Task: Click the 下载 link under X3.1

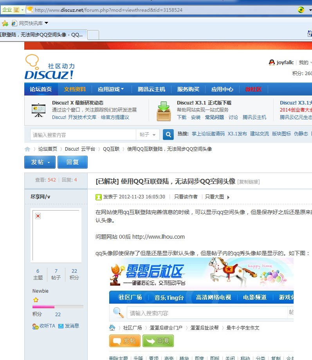Action: coord(182,117)
